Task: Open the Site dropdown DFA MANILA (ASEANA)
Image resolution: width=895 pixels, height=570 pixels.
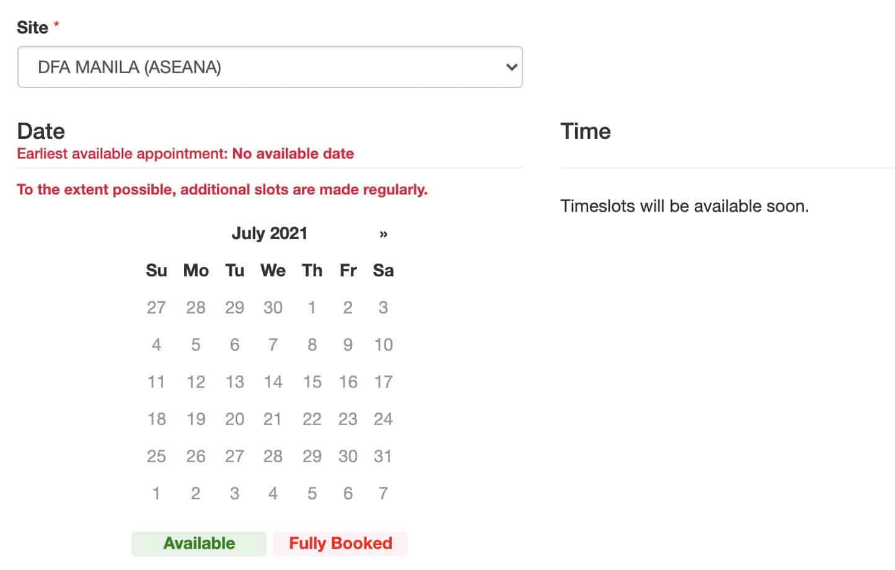Action: (x=270, y=67)
